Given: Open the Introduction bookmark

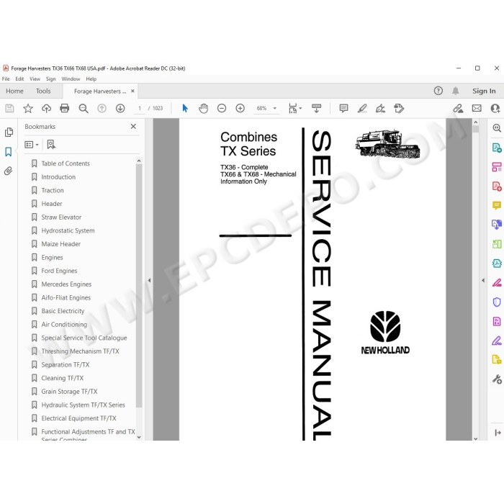Looking at the screenshot, I should pyautogui.click(x=58, y=177).
